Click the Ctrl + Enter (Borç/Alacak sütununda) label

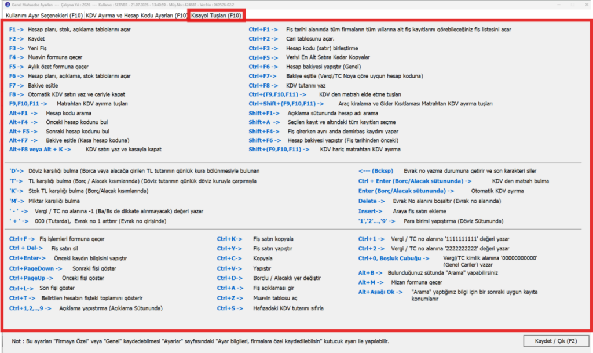point(415,181)
